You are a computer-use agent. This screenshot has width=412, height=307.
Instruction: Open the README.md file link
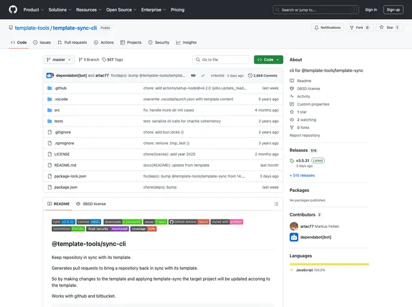(65, 165)
